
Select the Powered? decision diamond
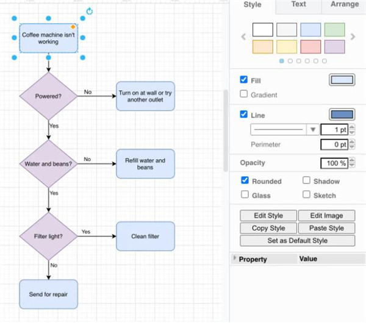48,96
